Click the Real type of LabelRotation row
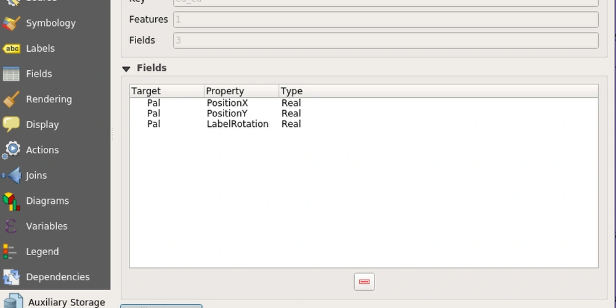The width and height of the screenshot is (616, 308). point(291,124)
